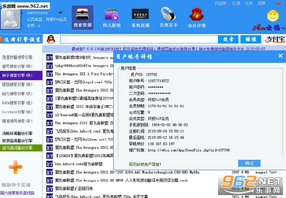Click the BT icon beside bbs.bdbird.com复仇者联盟
Viewport: 286px width, 198px height.
[49, 164]
